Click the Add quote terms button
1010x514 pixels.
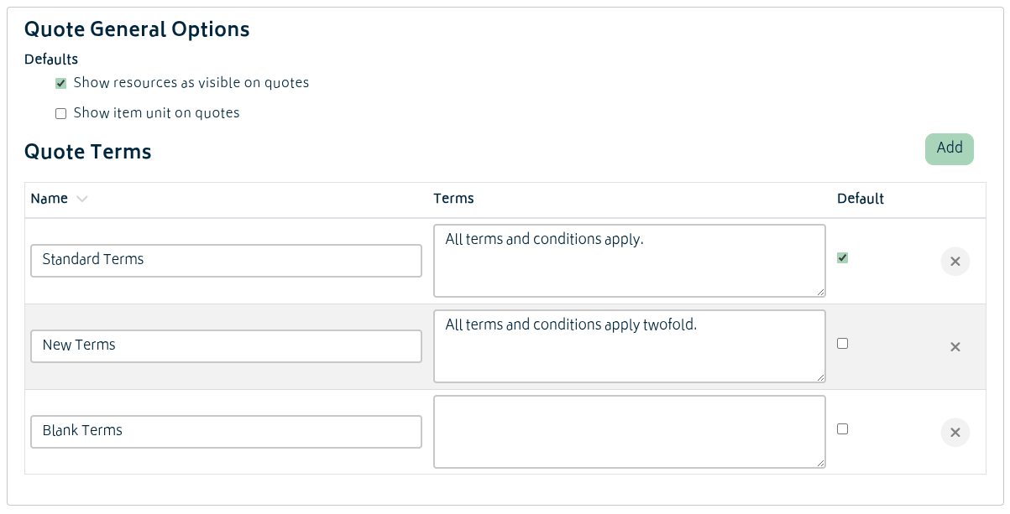[x=949, y=148]
